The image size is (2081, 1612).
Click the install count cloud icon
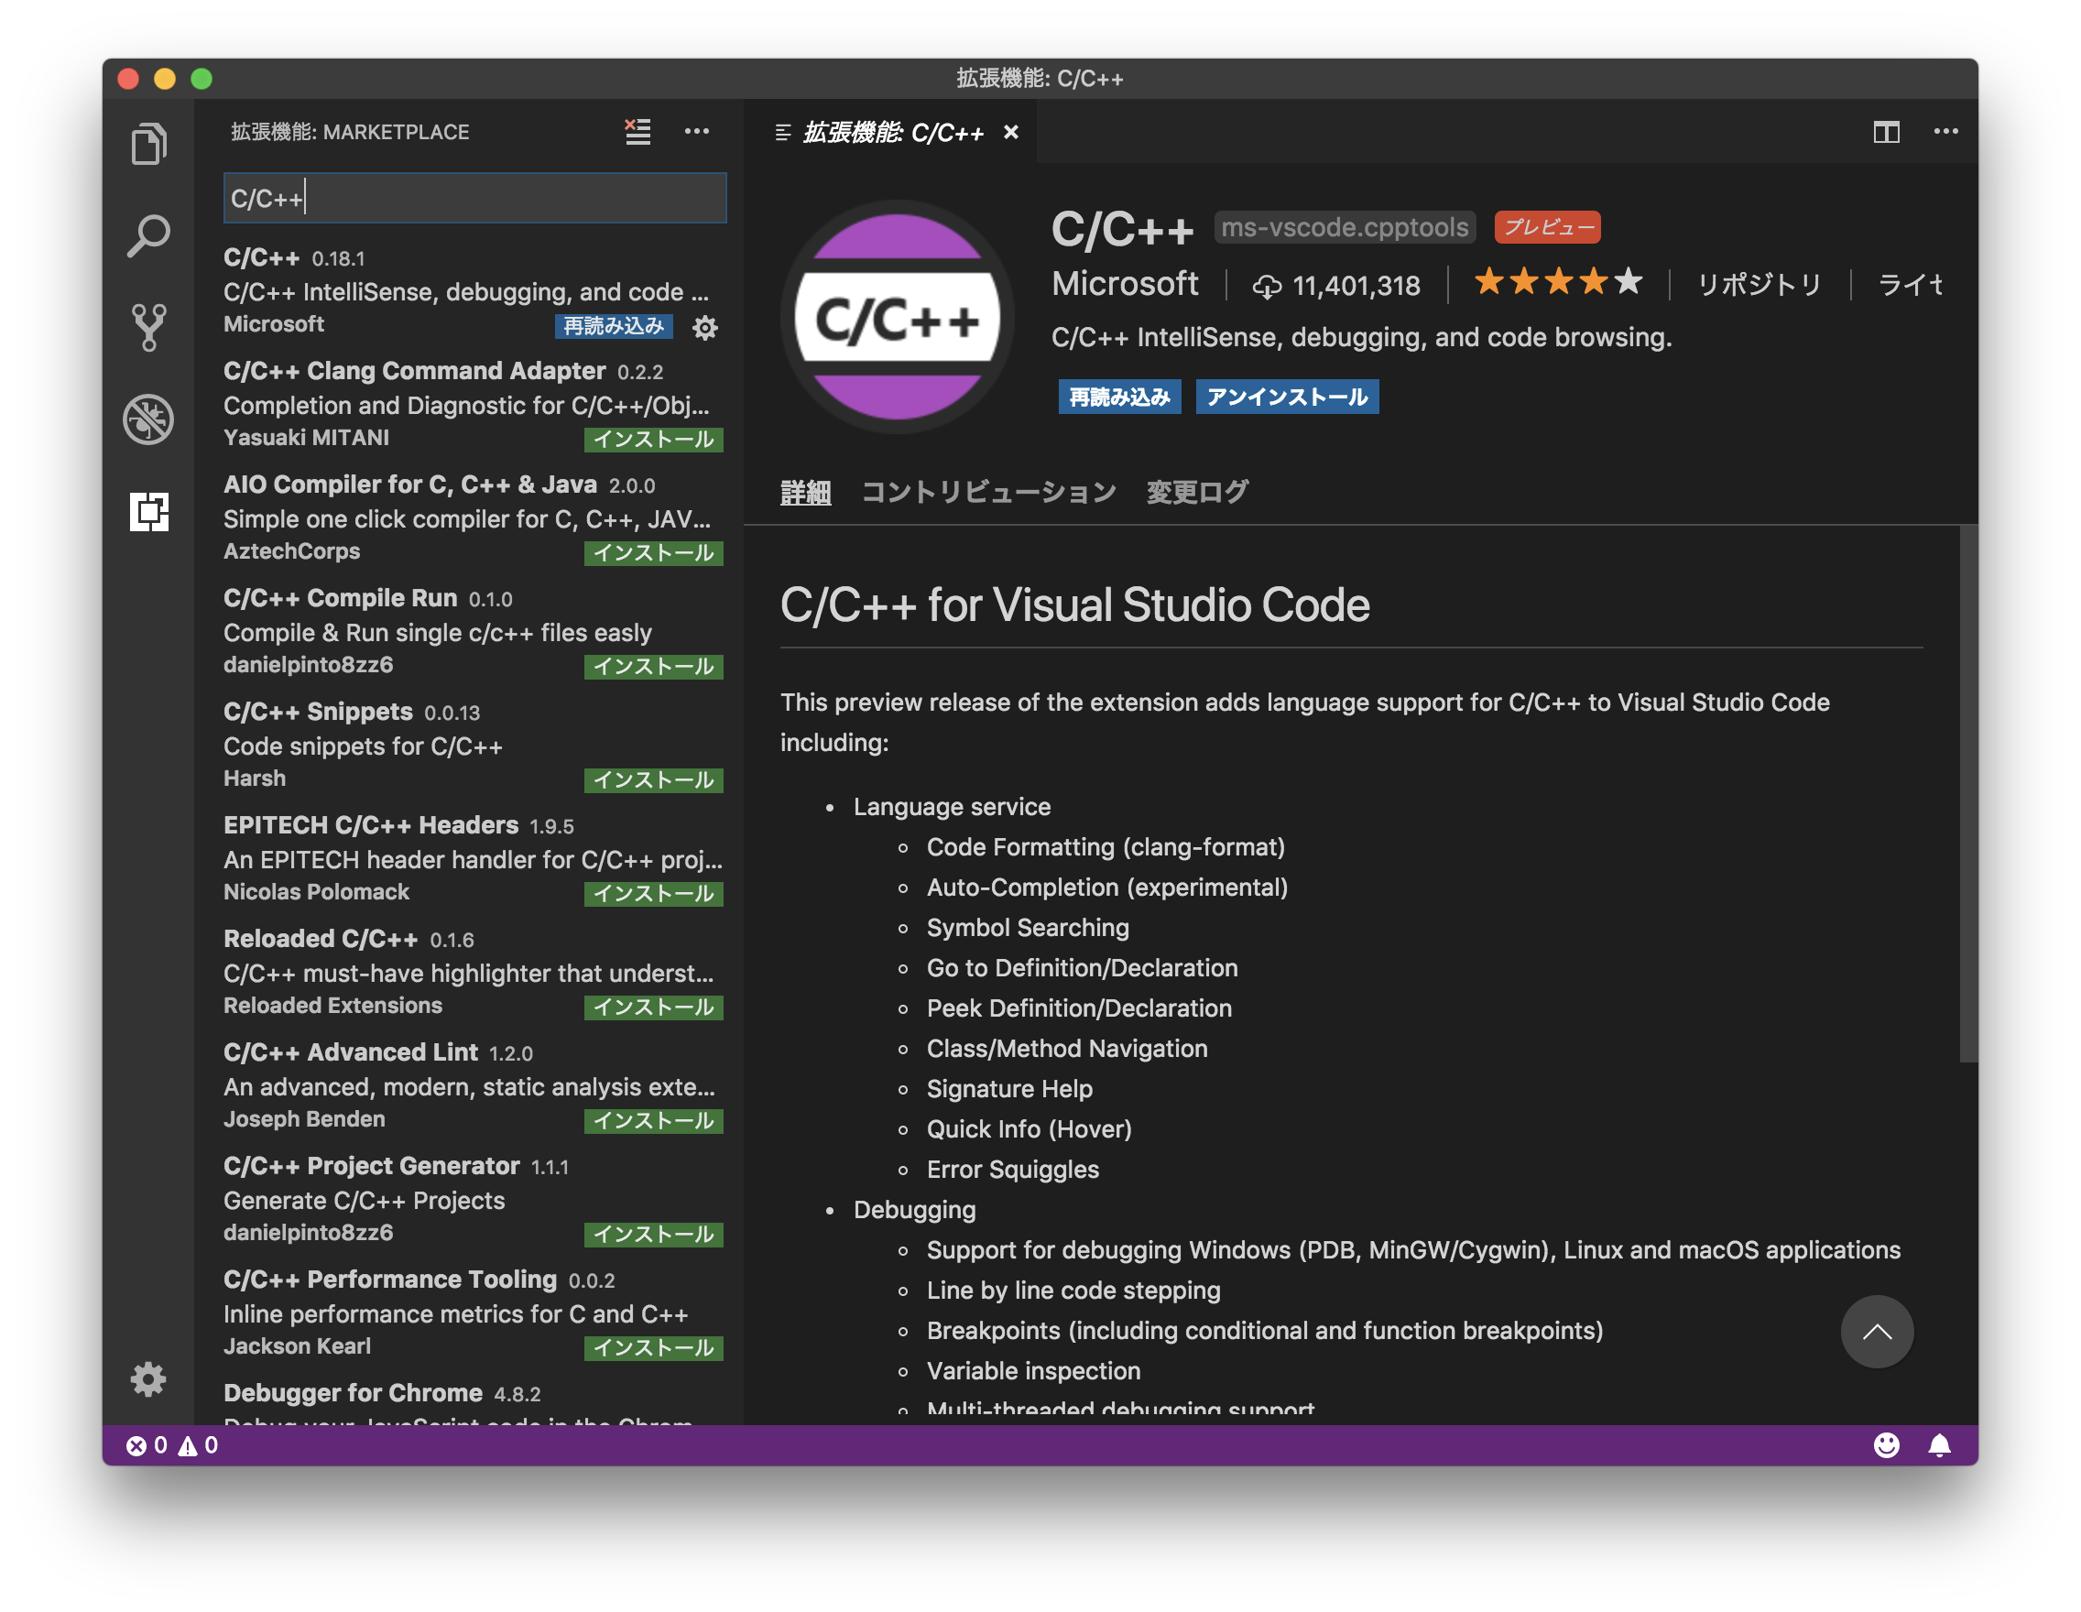1268,286
